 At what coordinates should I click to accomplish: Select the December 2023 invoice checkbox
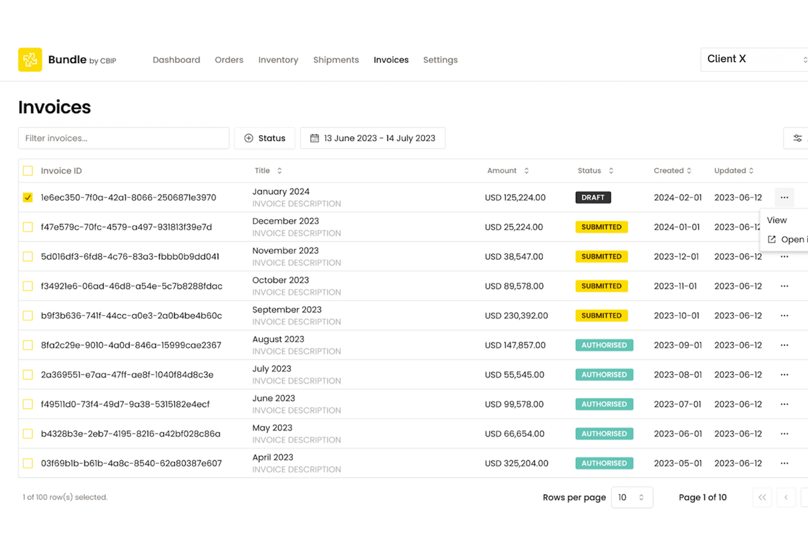pyautogui.click(x=28, y=227)
